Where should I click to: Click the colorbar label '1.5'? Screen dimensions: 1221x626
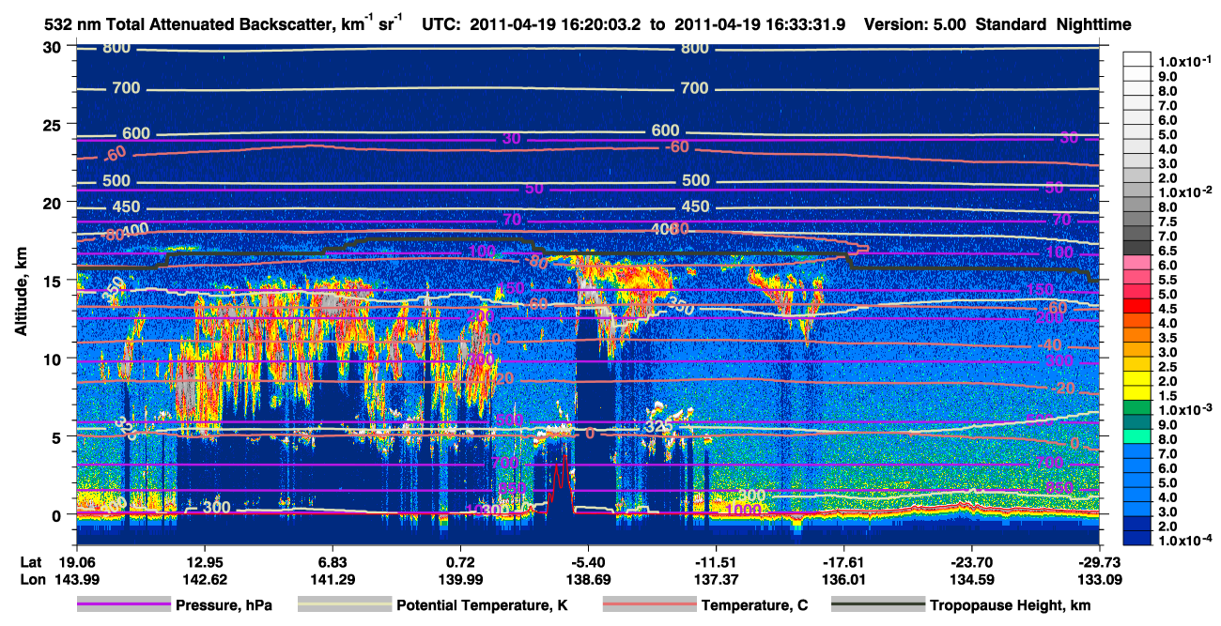tap(1169, 396)
